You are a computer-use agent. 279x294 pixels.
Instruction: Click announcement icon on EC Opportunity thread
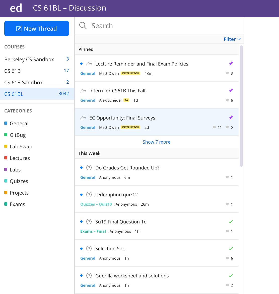(83, 118)
